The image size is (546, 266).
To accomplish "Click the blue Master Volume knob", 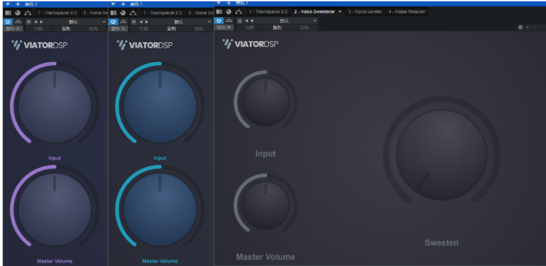I will 160,209.
